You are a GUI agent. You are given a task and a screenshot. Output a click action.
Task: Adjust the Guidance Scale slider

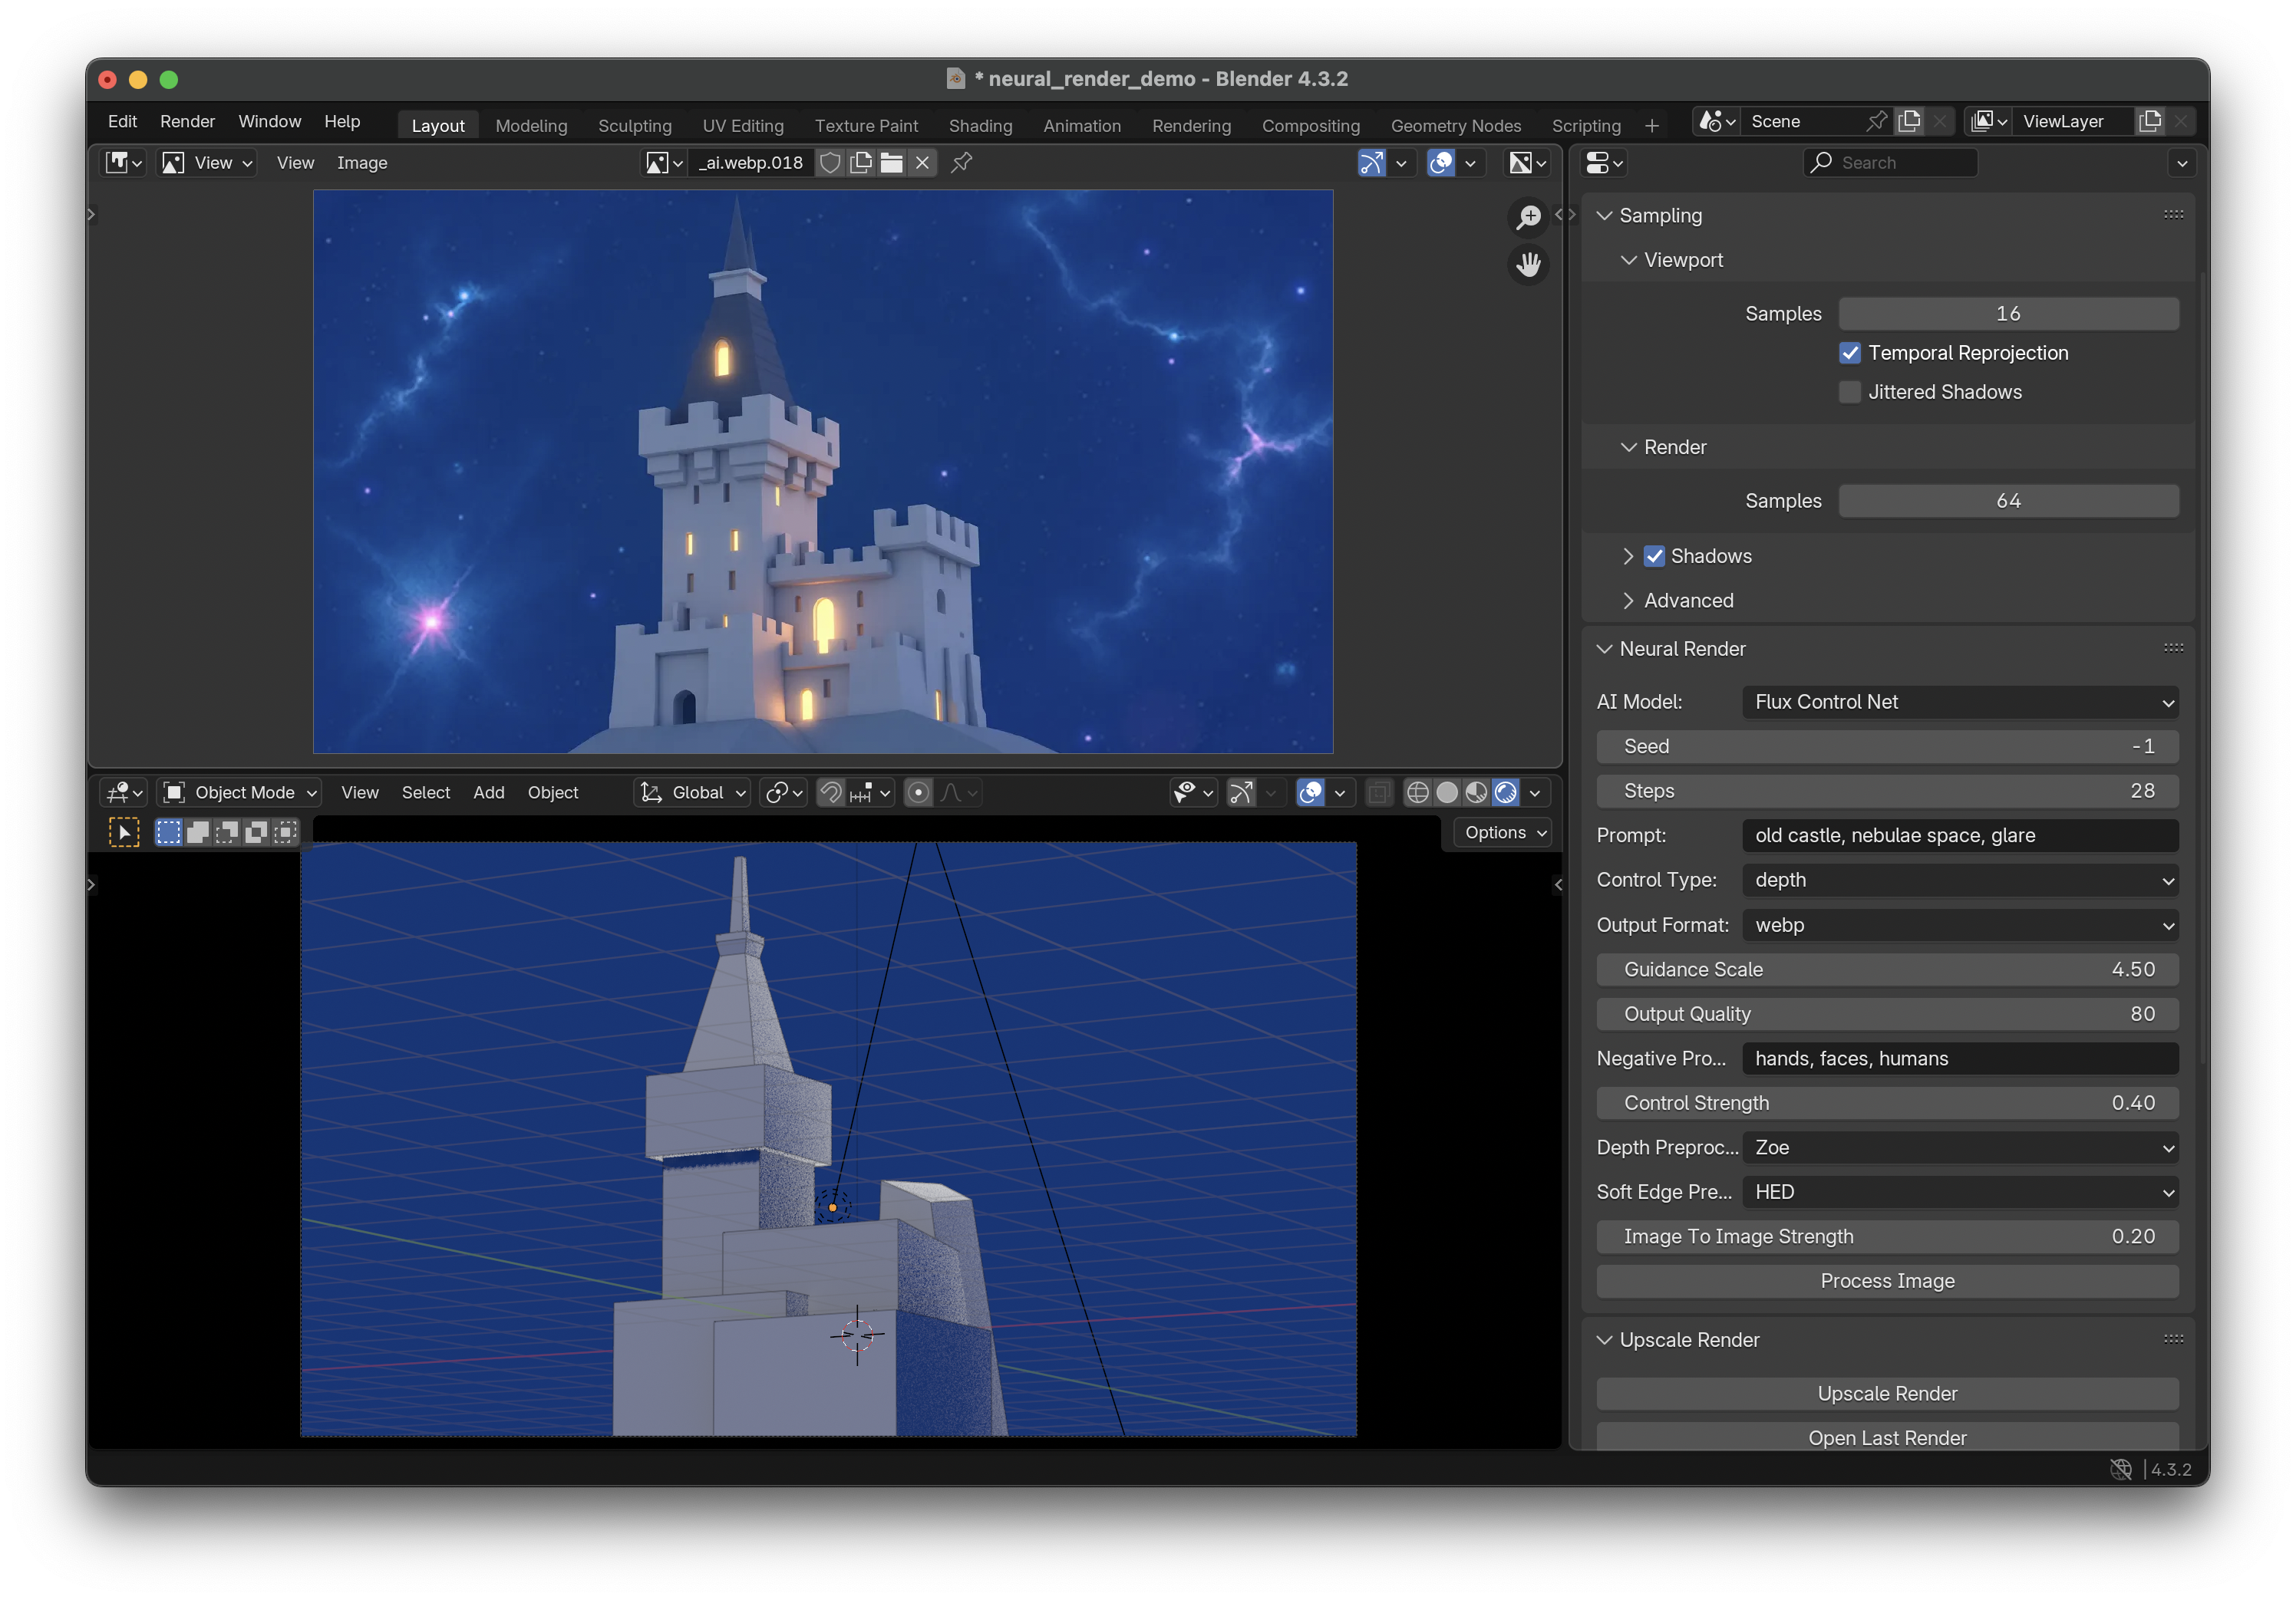click(1887, 970)
